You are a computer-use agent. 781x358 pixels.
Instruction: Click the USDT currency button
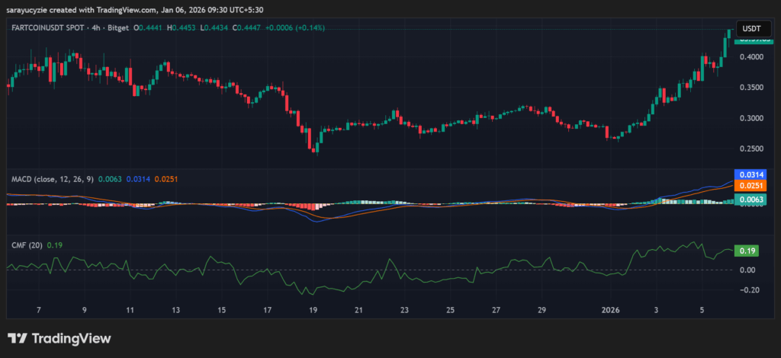(752, 28)
